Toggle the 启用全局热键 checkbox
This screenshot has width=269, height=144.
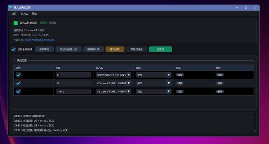point(13,49)
